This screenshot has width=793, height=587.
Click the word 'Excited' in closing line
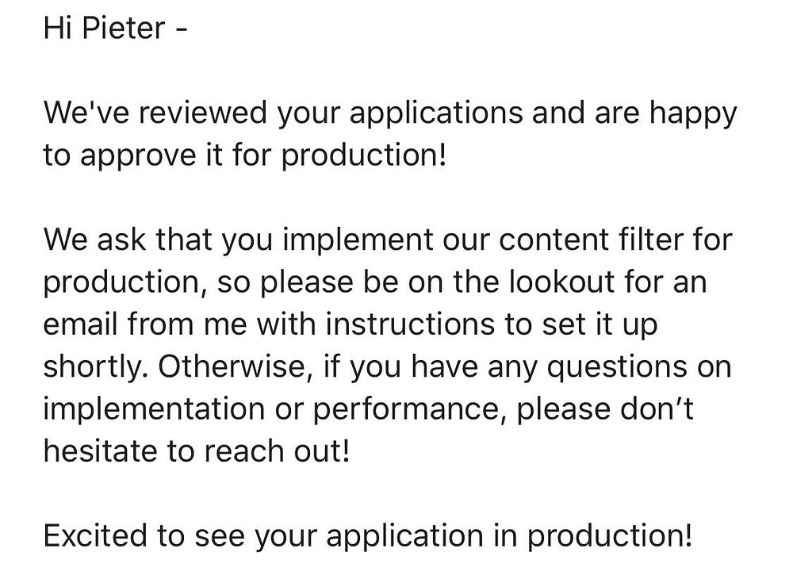97,536
